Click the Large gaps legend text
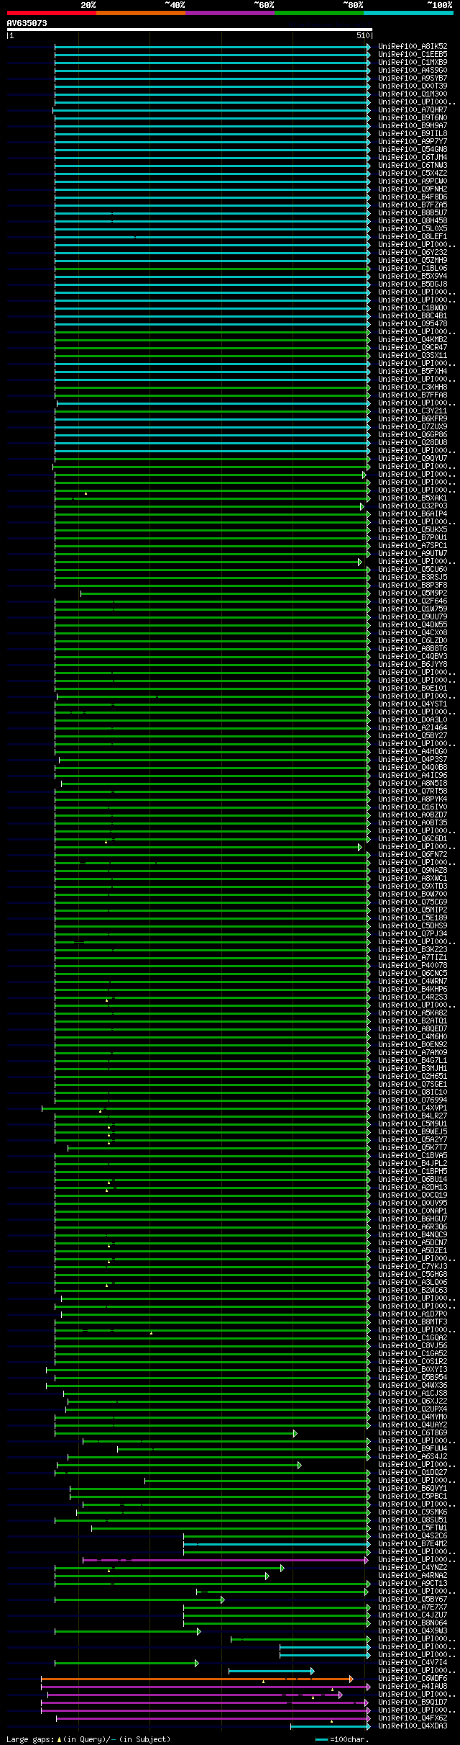Viewport: 460px width, 1745px height. tap(88, 1739)
